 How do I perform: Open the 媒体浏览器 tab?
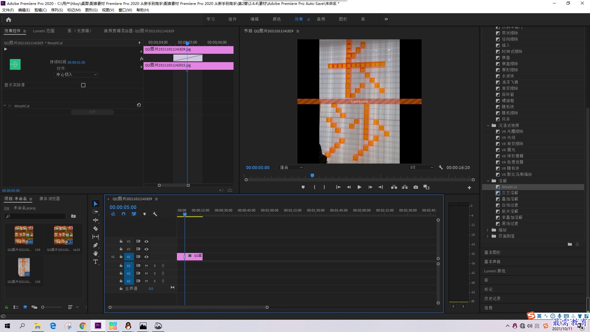point(49,199)
